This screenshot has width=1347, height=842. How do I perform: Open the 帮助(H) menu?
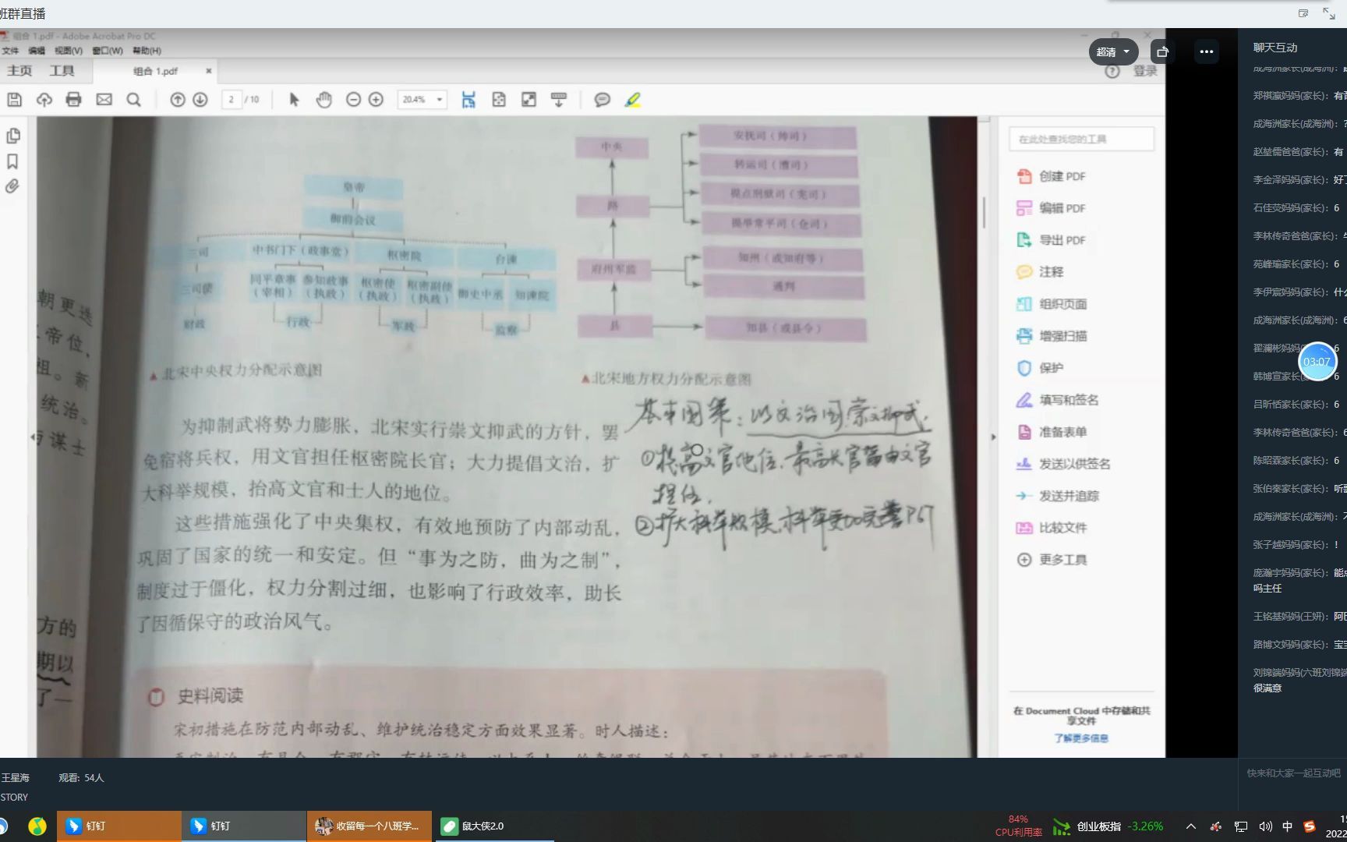(x=147, y=51)
